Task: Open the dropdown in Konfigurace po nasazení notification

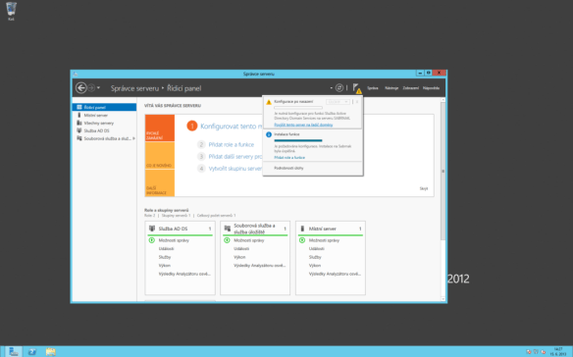Action: click(338, 102)
